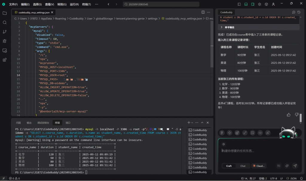This screenshot has height=181, width=306.
Task: Toggle the bottom panel layout
Action: 246,4
